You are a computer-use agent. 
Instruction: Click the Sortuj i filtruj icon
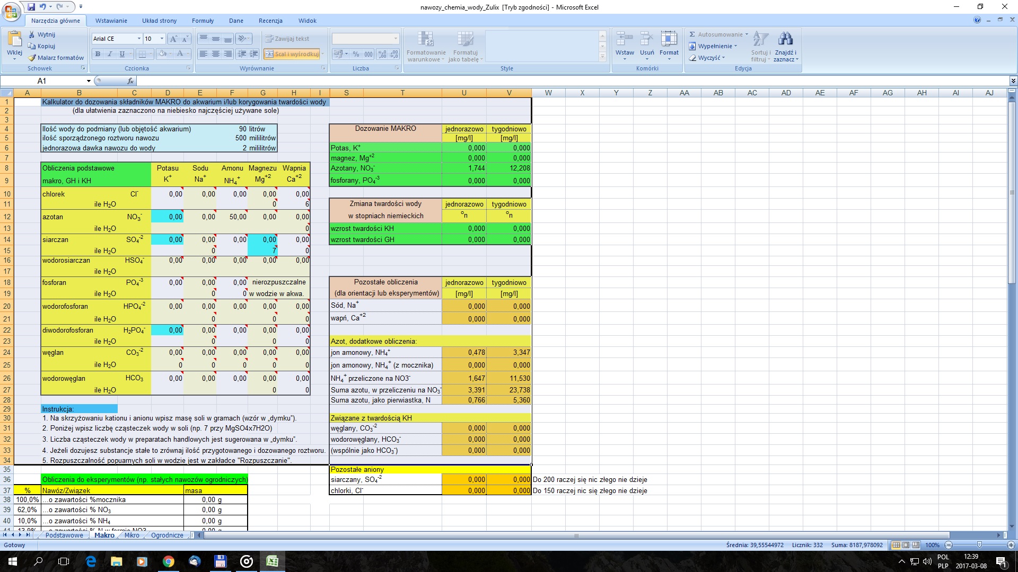point(760,39)
